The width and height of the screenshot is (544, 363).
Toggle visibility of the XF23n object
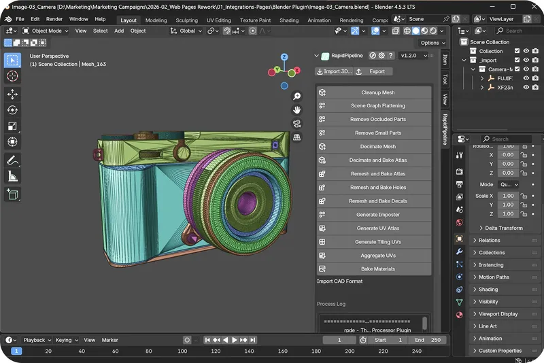(526, 88)
